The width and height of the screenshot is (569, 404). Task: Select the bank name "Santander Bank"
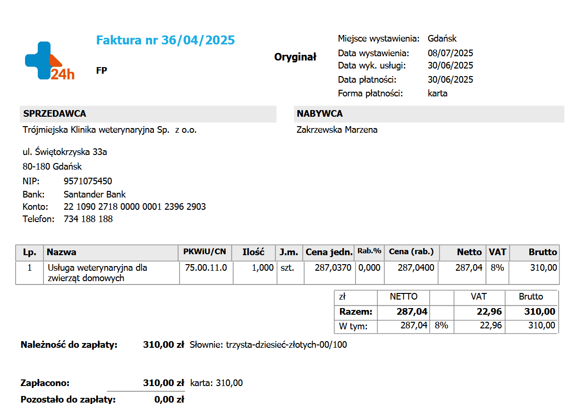(94, 194)
